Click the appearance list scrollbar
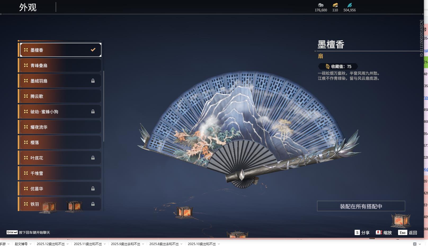428x248 pixels. coord(104,106)
